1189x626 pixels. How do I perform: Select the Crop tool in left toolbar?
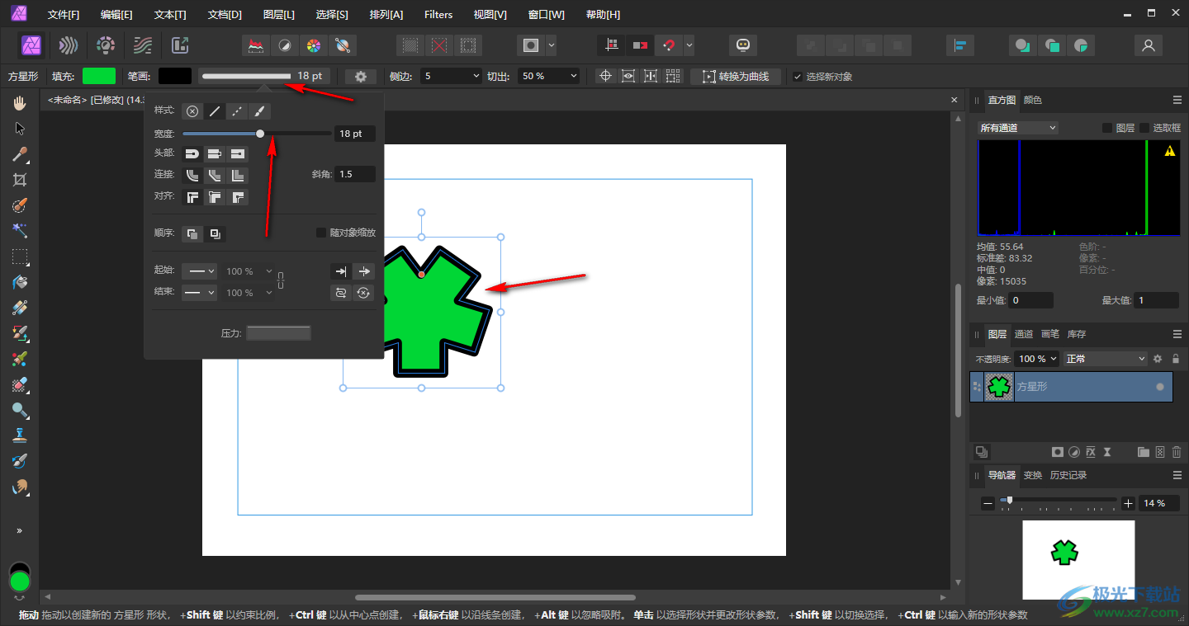coord(20,180)
